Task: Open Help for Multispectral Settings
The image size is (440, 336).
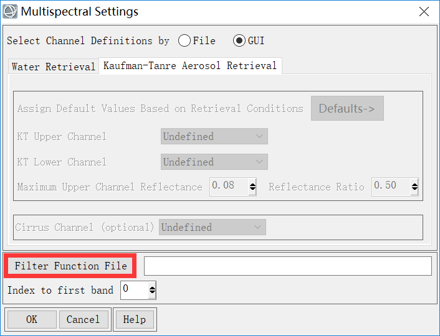Action: (135, 319)
